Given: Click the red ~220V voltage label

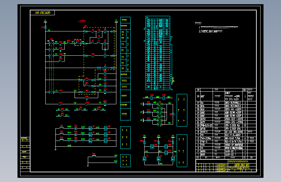Looking at the screenshot, I should (x=82, y=21).
